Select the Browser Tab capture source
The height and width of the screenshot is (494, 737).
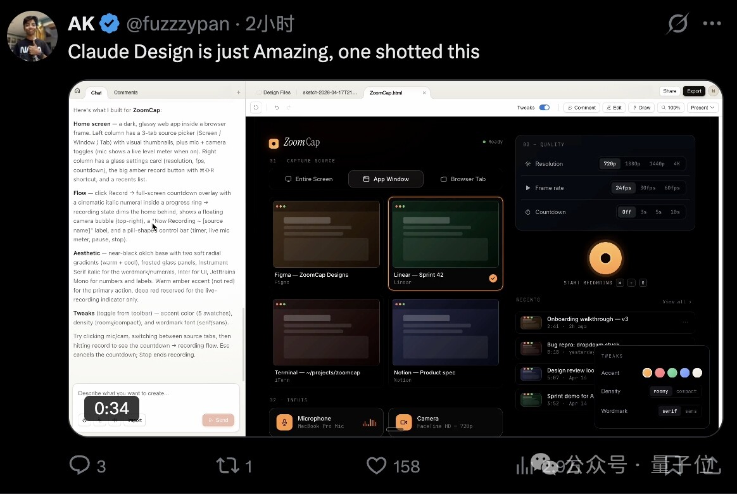coord(463,179)
